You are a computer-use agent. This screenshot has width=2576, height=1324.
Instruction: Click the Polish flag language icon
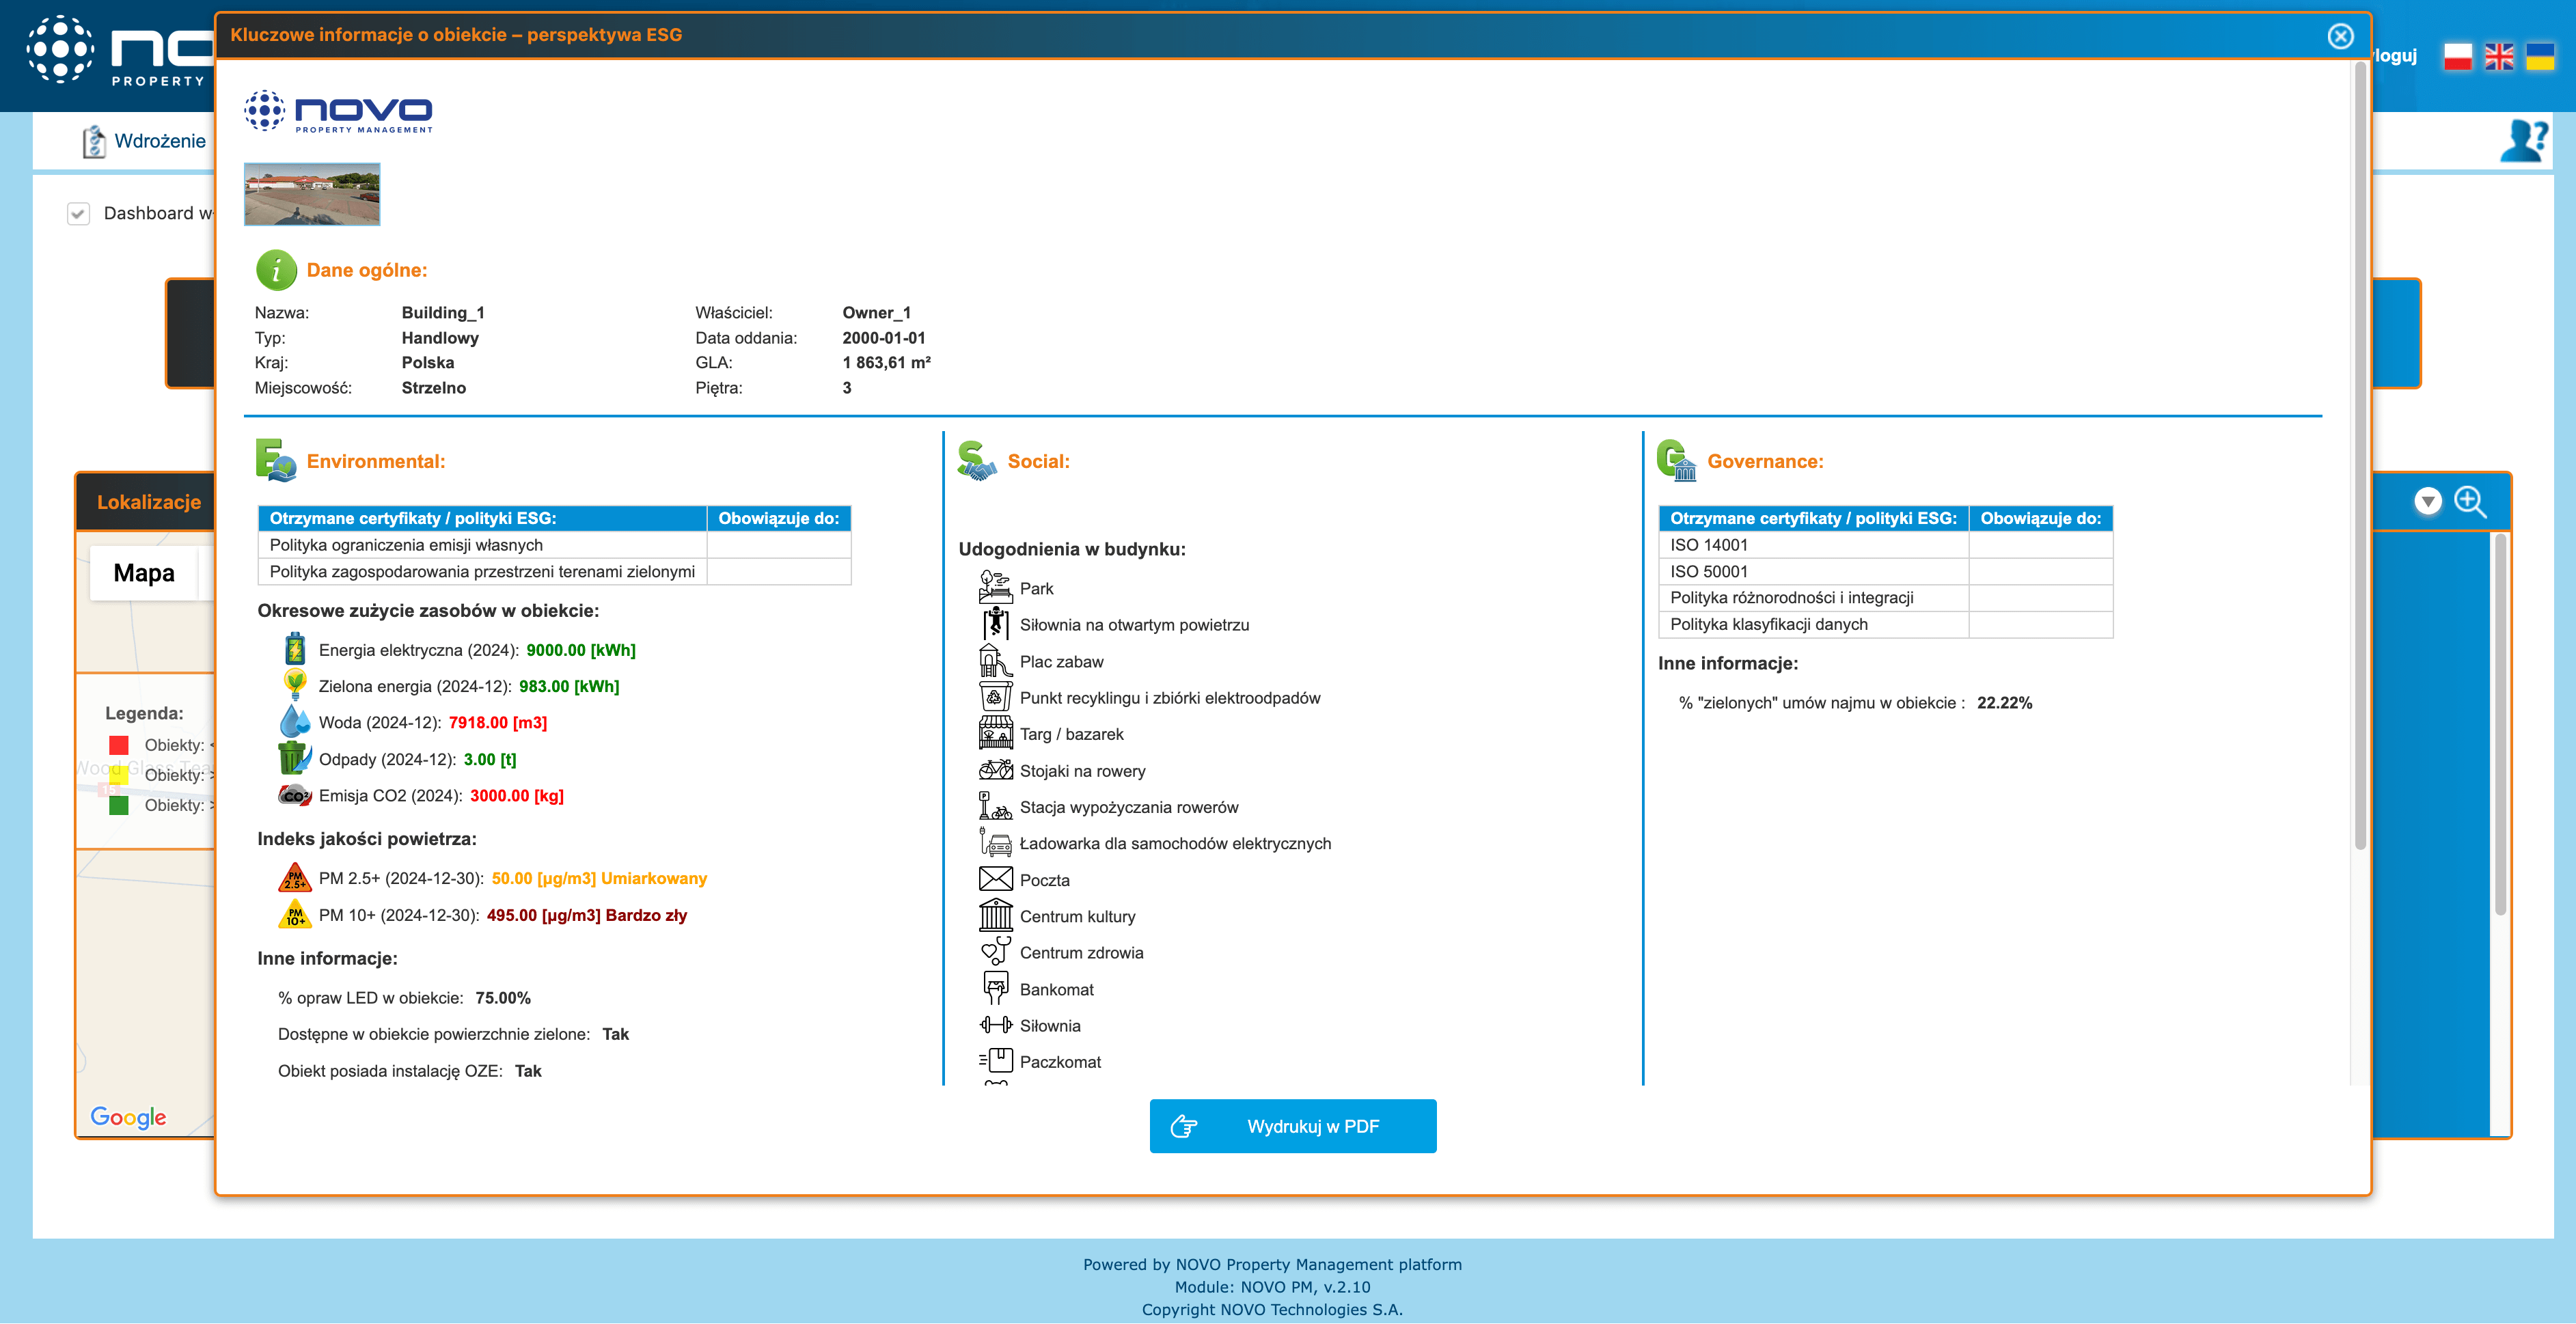2457,56
